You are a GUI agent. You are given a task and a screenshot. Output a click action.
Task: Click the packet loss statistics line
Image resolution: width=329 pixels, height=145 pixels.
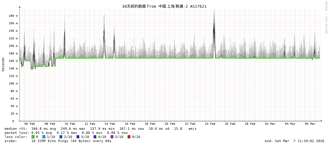(66, 133)
